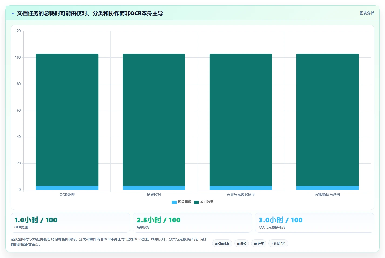The height and width of the screenshot is (258, 385).
Task: Click the 权限确认与归档 axis label
Action: (x=327, y=195)
